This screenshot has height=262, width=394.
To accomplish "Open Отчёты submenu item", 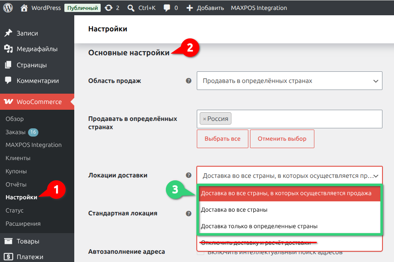I will pos(16,184).
